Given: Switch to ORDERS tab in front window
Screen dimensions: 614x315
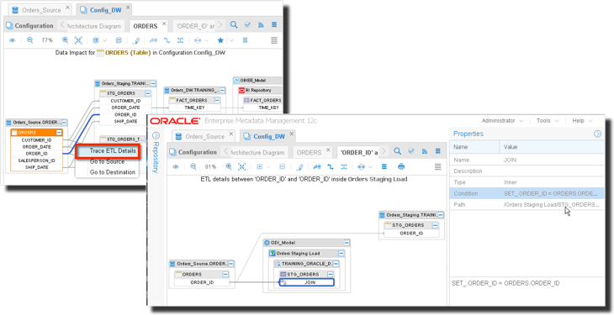Looking at the screenshot, I should (309, 152).
